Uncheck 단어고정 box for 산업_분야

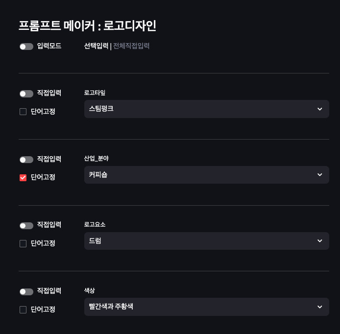click(23, 178)
